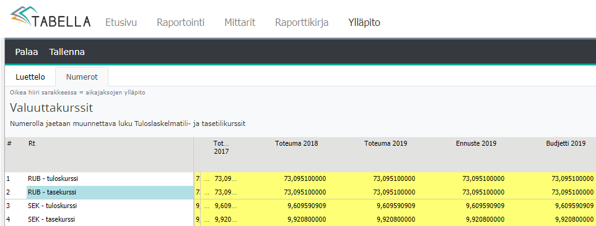596x226 pixels.
Task: Select the Numerot tab
Action: pyautogui.click(x=82, y=77)
